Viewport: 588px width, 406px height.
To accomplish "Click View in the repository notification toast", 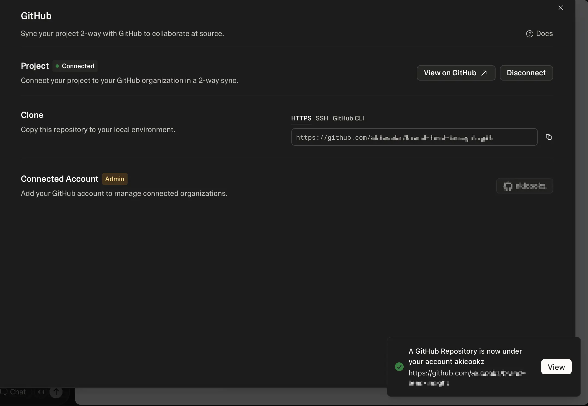I will point(556,367).
